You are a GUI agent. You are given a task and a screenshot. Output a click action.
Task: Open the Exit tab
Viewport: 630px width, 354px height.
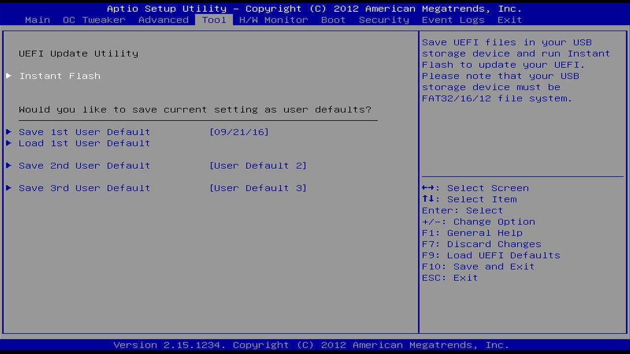click(x=509, y=20)
